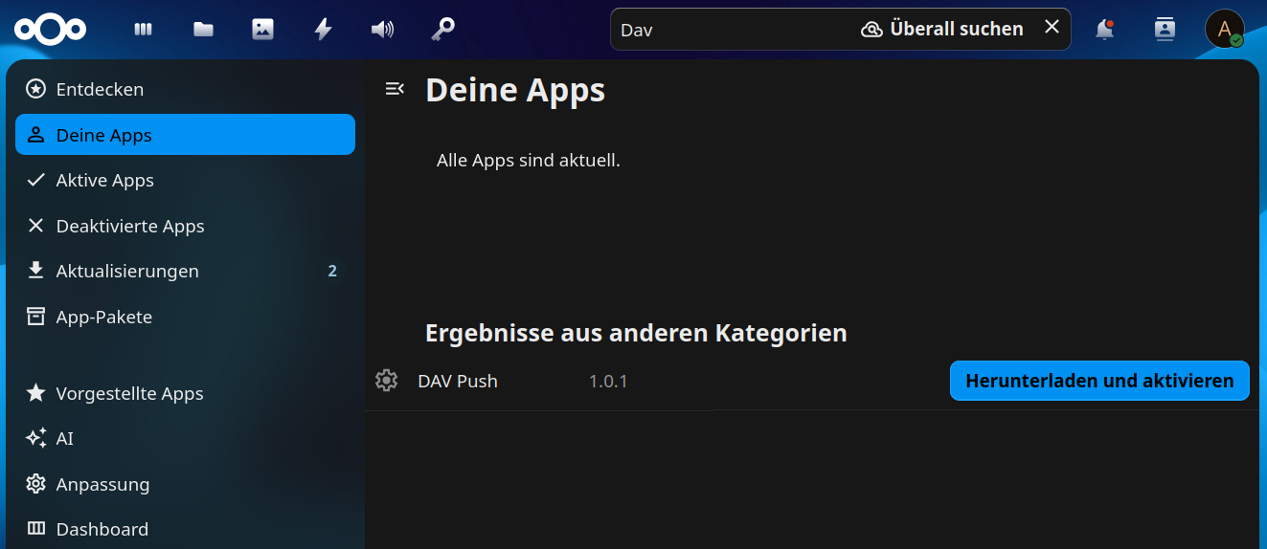Click "Herunterladen und aktivieren" for DAV Push
The image size is (1267, 549).
tap(1098, 381)
